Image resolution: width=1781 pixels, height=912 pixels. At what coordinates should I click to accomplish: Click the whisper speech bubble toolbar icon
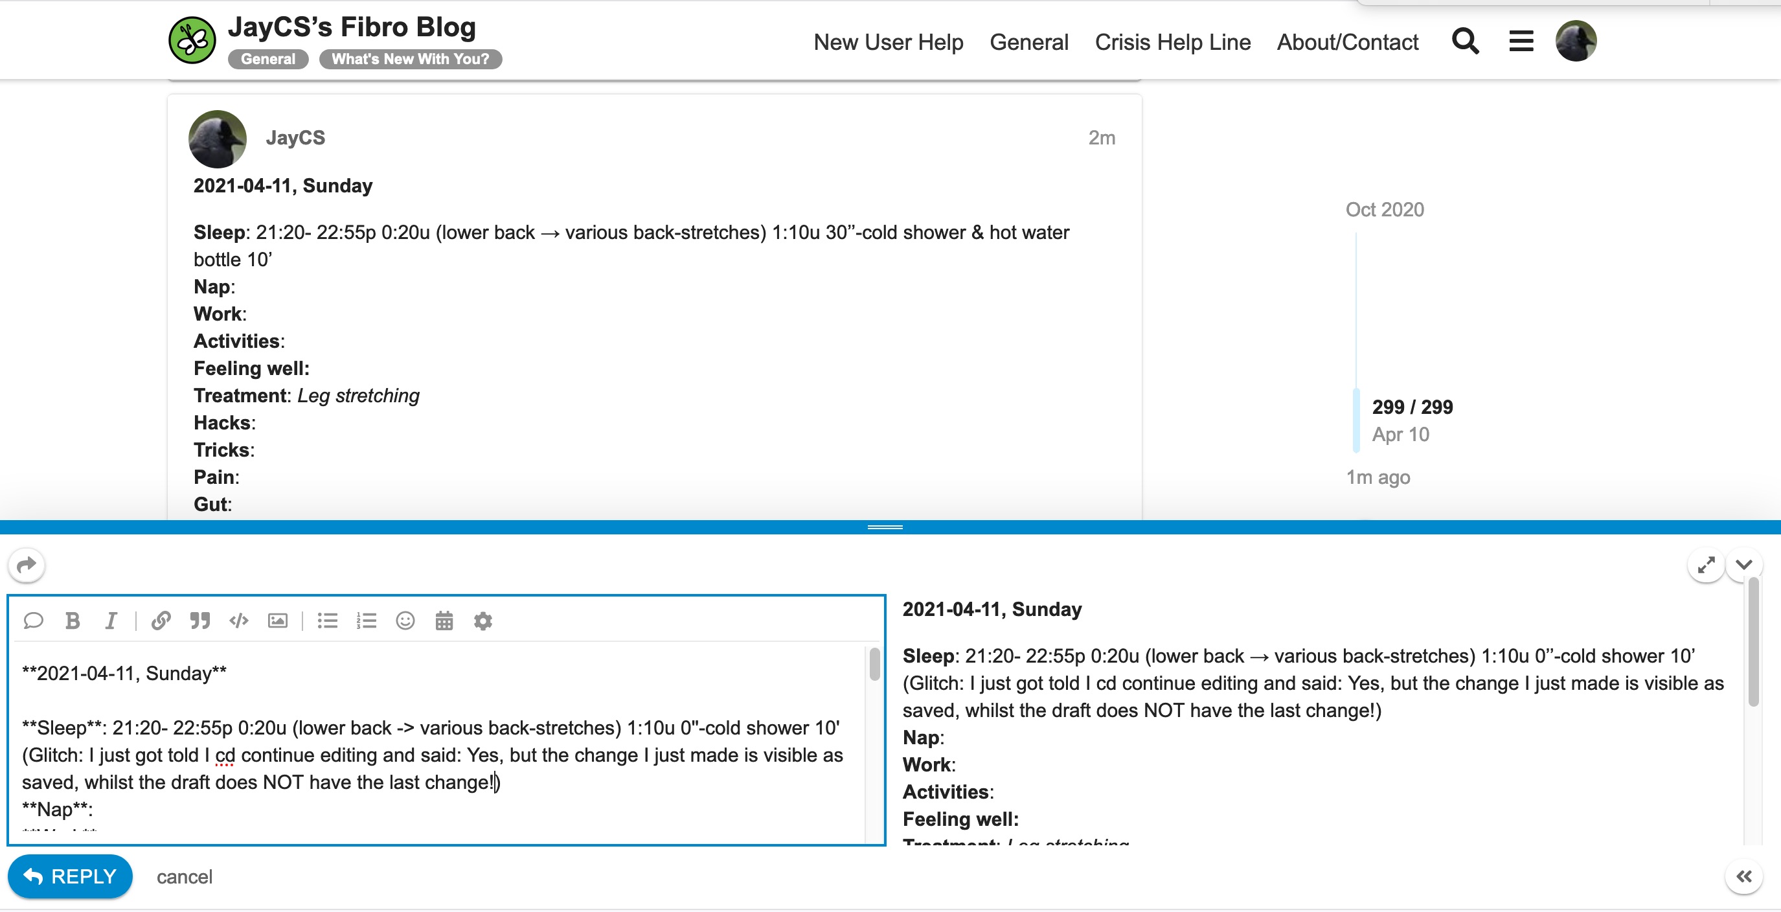click(33, 621)
